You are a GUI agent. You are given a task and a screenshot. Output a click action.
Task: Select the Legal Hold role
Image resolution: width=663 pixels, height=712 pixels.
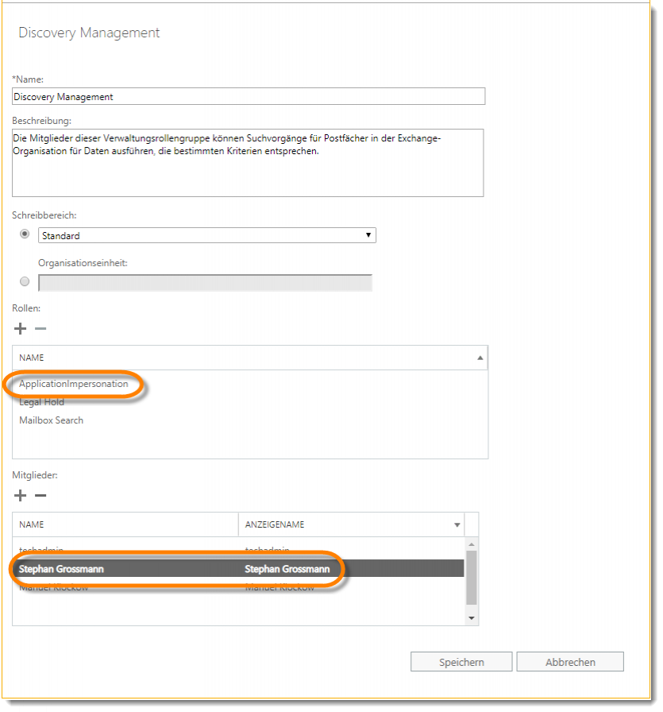point(42,402)
